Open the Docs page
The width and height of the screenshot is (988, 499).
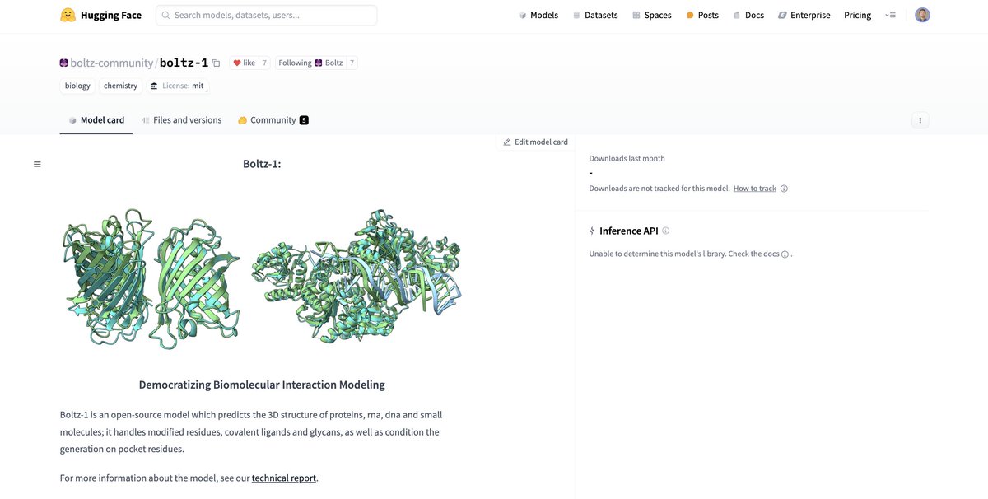pyautogui.click(x=748, y=15)
